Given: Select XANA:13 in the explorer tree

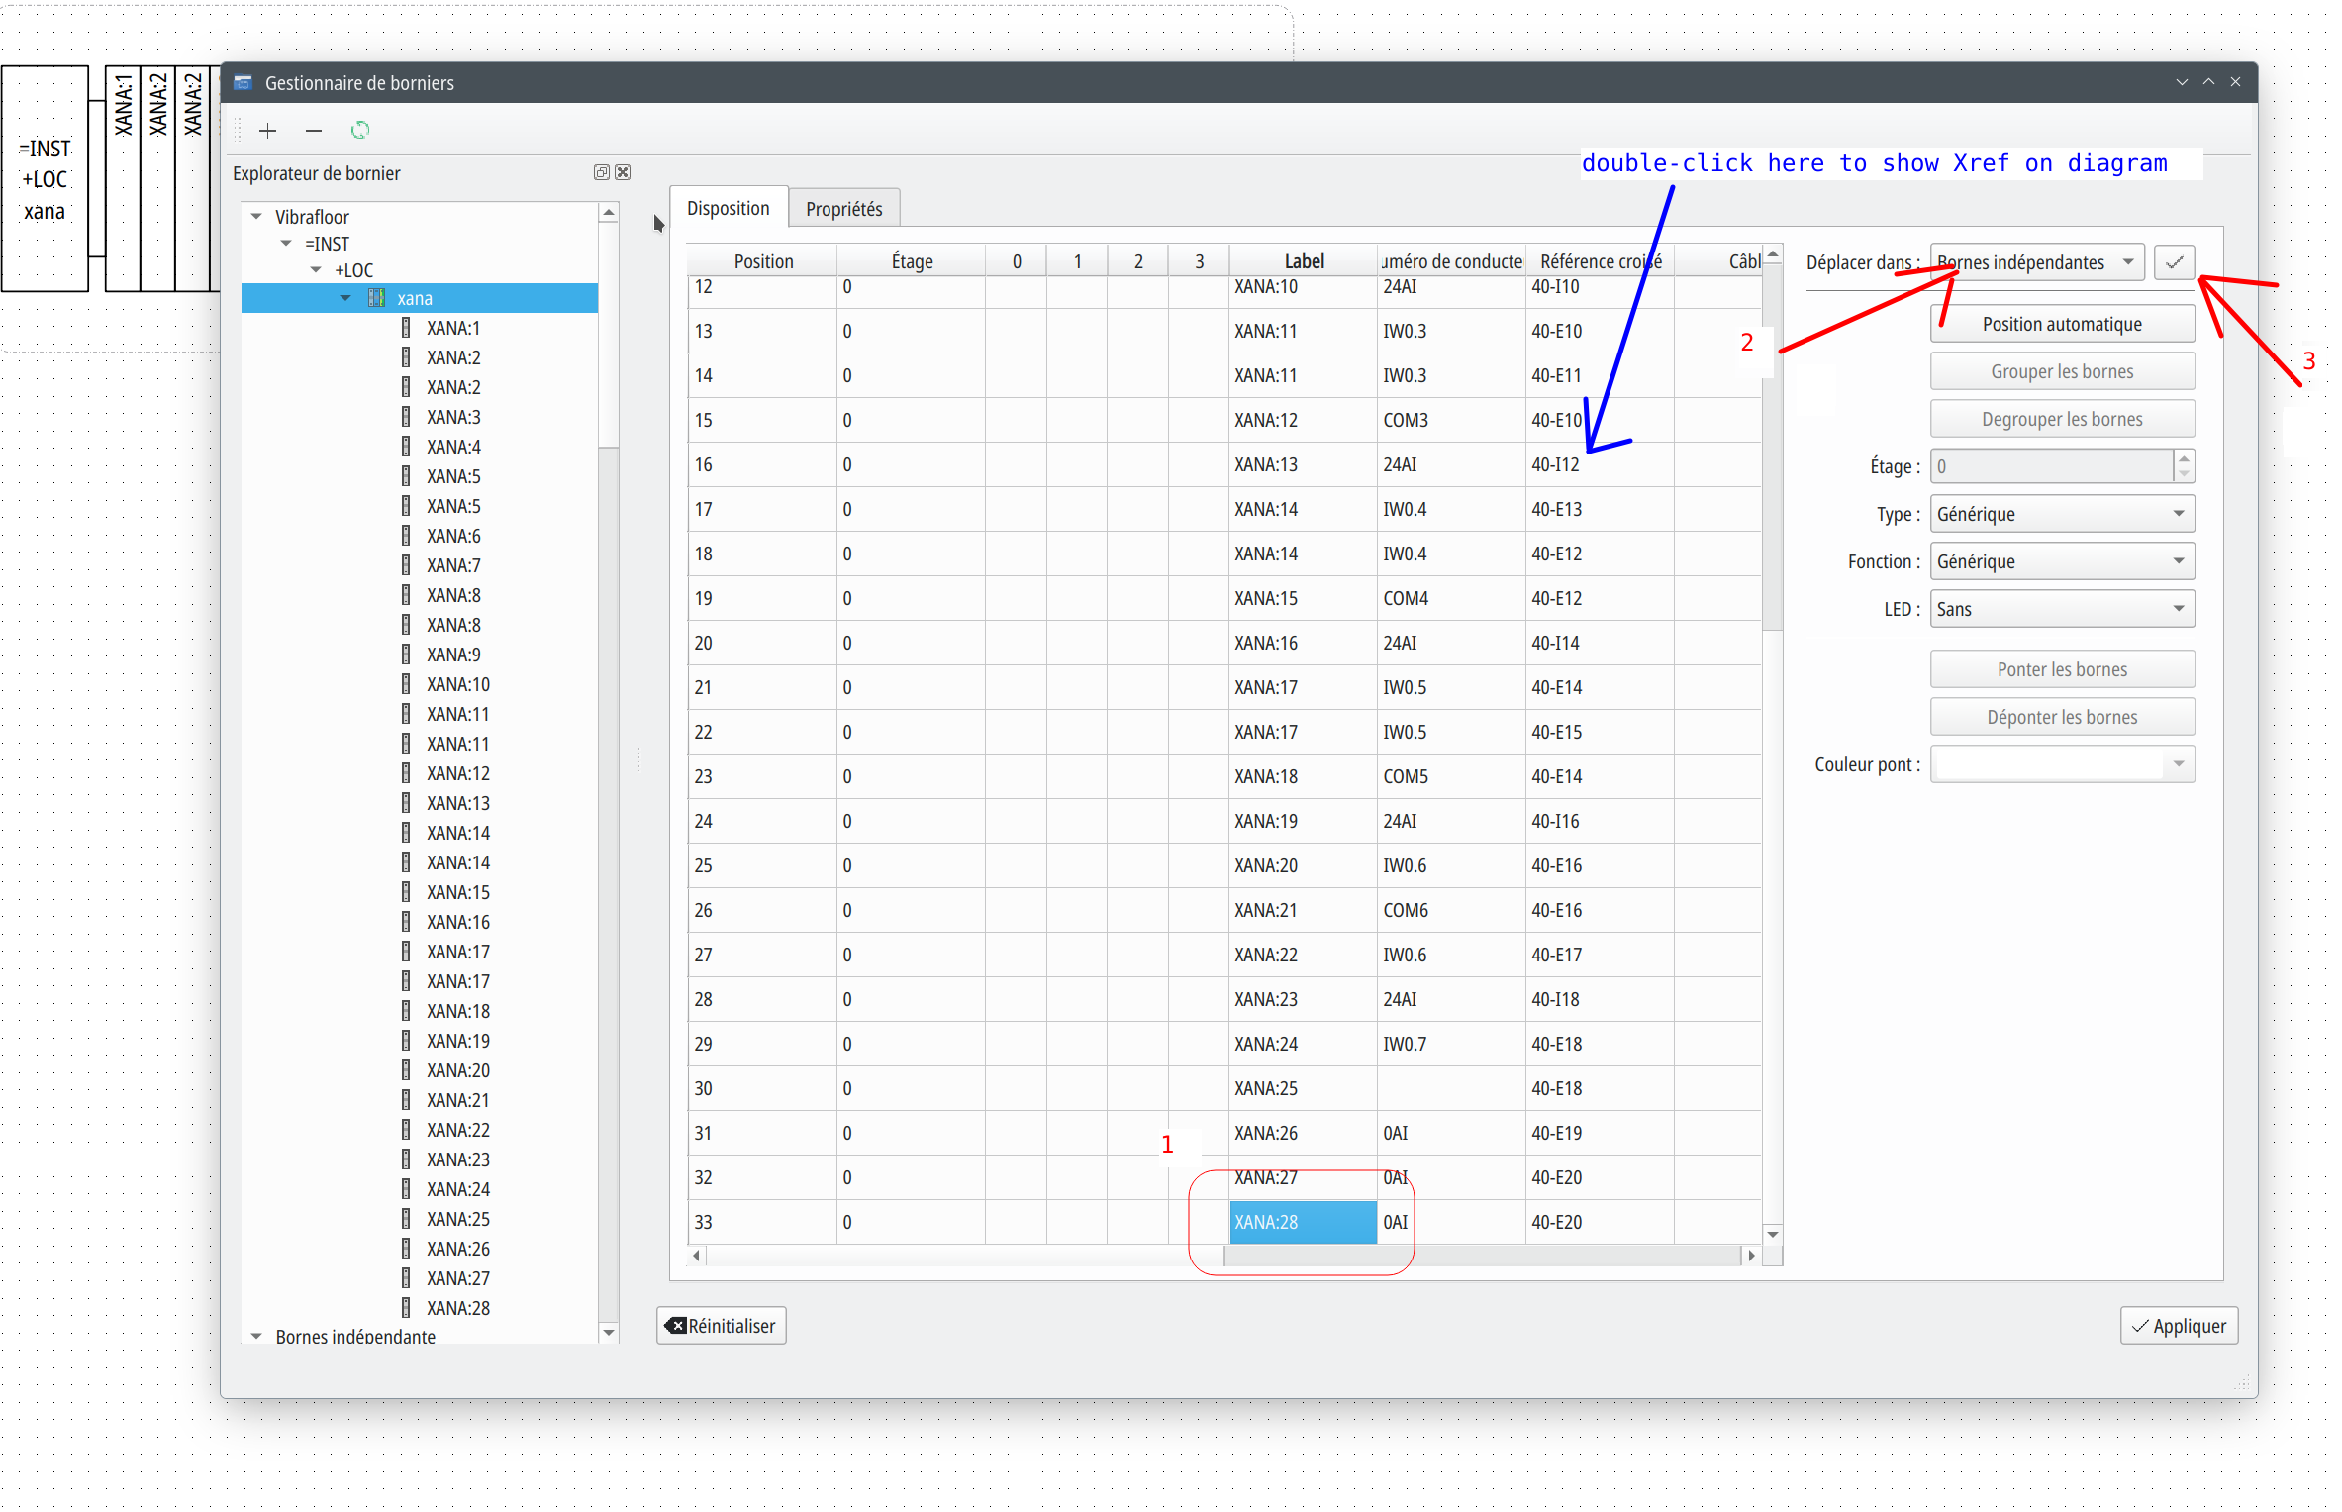Looking at the screenshot, I should pyautogui.click(x=457, y=803).
